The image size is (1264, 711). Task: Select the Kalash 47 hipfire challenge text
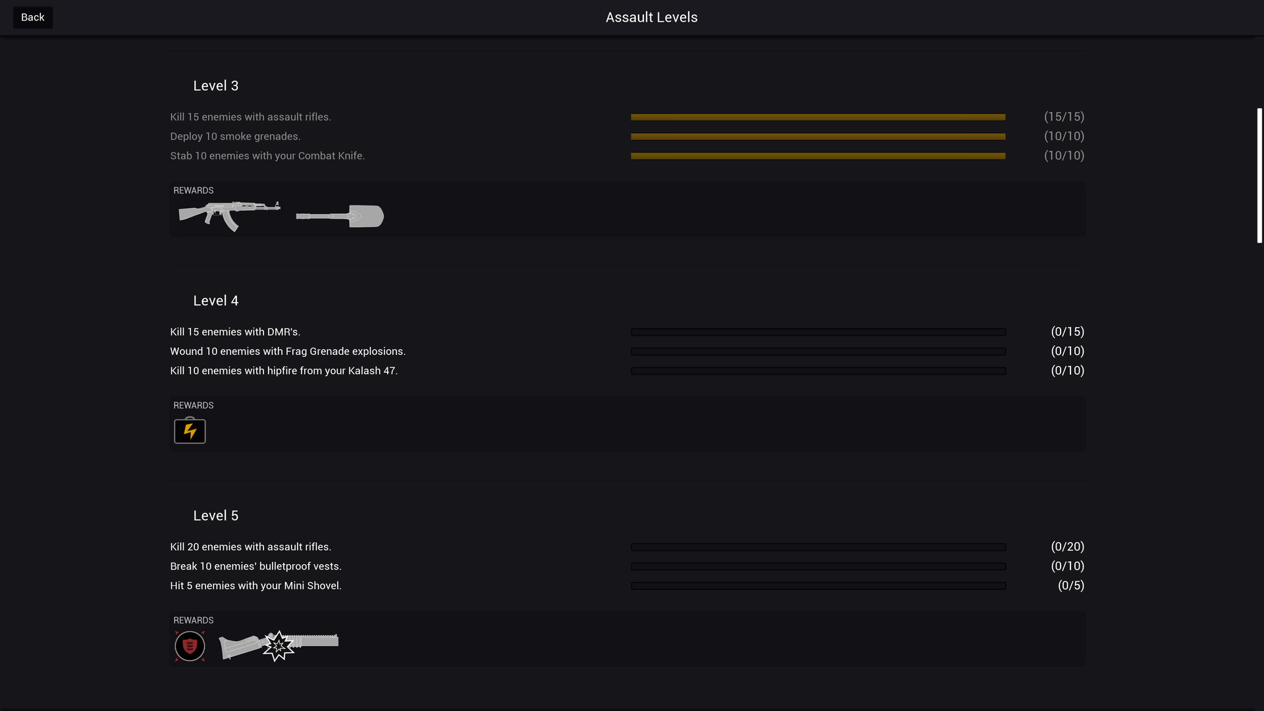pyautogui.click(x=284, y=371)
